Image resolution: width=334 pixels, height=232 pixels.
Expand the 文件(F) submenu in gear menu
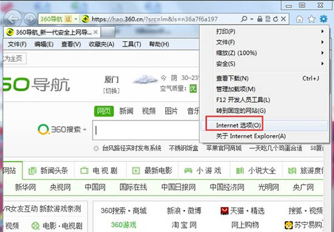[x=322, y=42]
